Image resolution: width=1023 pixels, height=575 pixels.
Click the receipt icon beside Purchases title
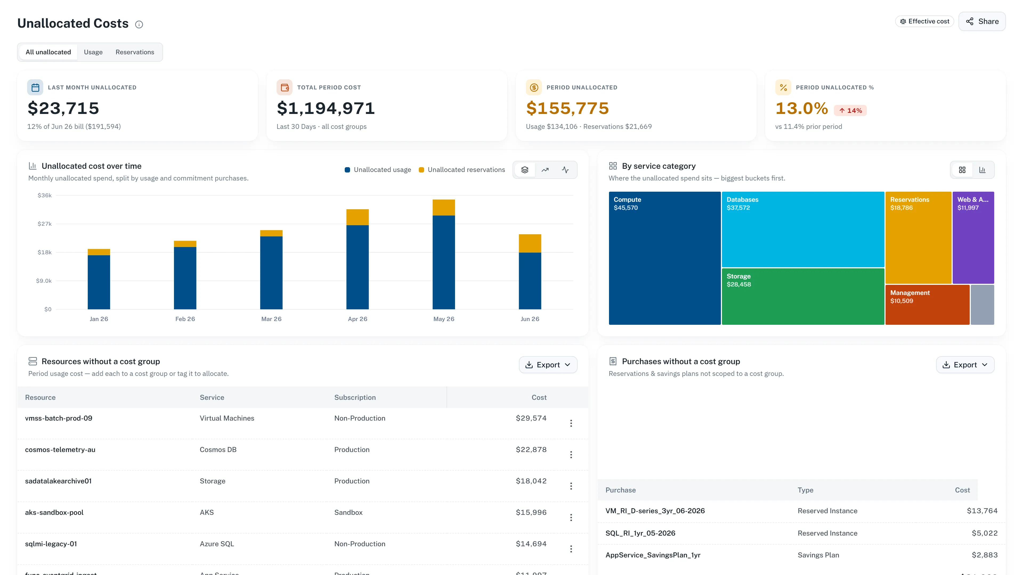(x=613, y=361)
